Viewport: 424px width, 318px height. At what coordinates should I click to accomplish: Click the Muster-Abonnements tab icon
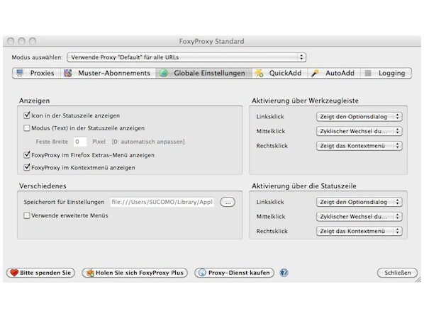pos(68,73)
